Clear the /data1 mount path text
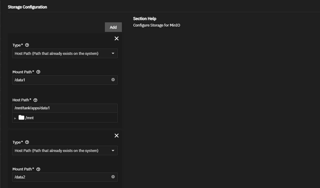Viewport: 320px width, 188px height. [113, 80]
